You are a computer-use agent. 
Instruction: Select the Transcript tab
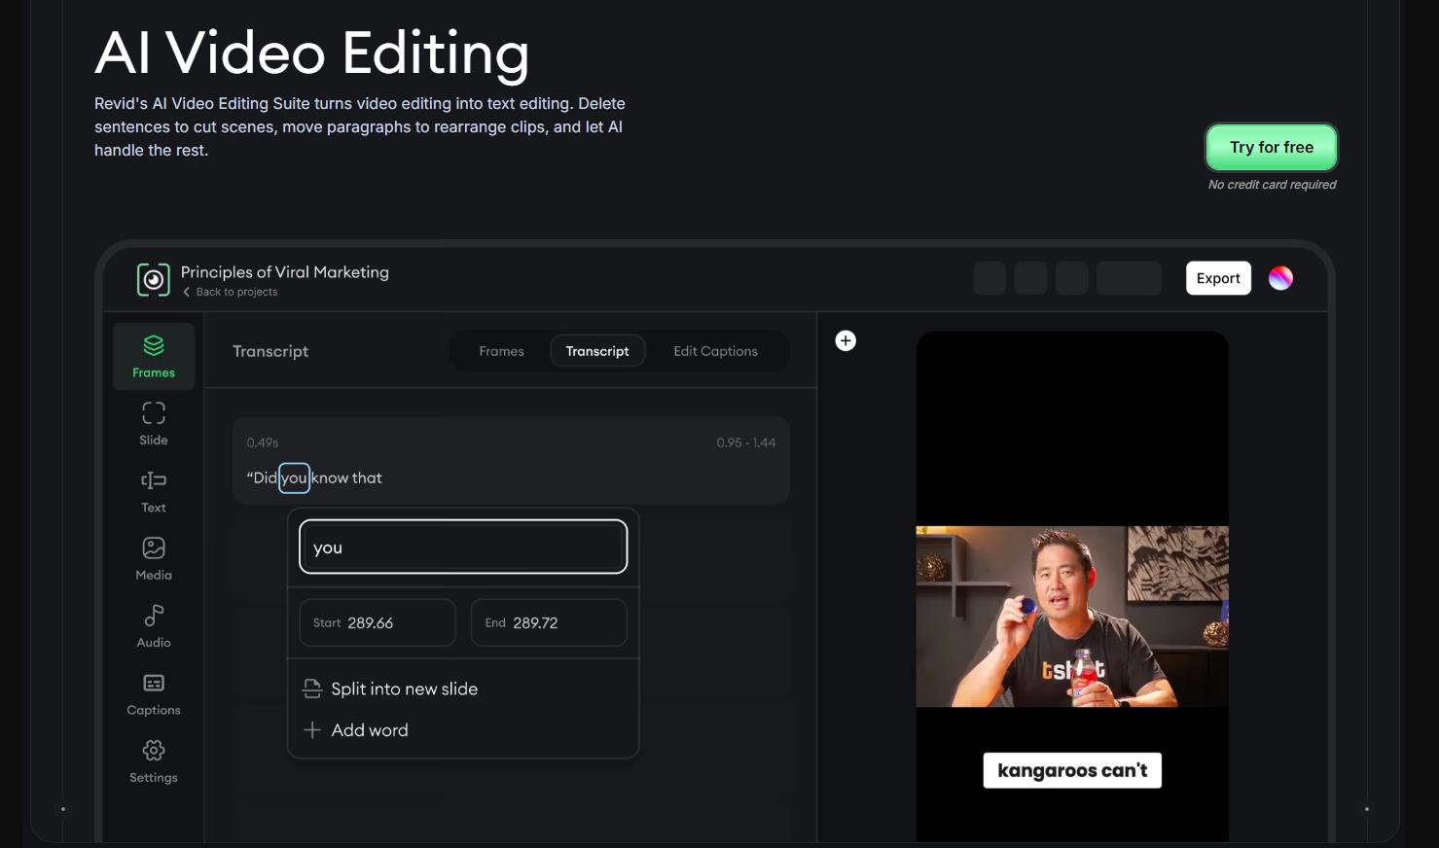click(597, 351)
